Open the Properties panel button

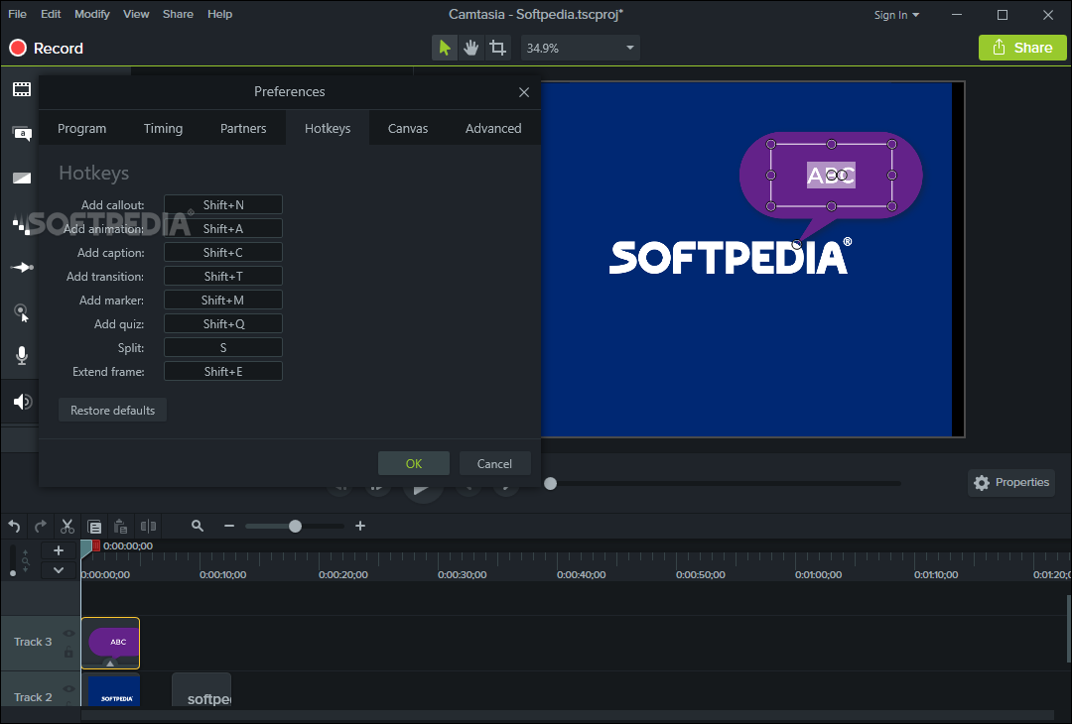pos(1011,482)
